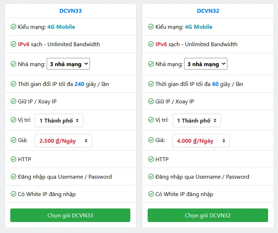This screenshot has width=278, height=233.
Task: Click the checkmark icon beside DCVN33 Giữ IP / Xoay IP
Action: [x=13, y=102]
